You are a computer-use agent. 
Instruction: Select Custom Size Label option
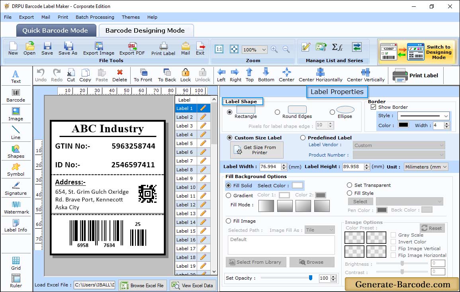(x=229, y=138)
